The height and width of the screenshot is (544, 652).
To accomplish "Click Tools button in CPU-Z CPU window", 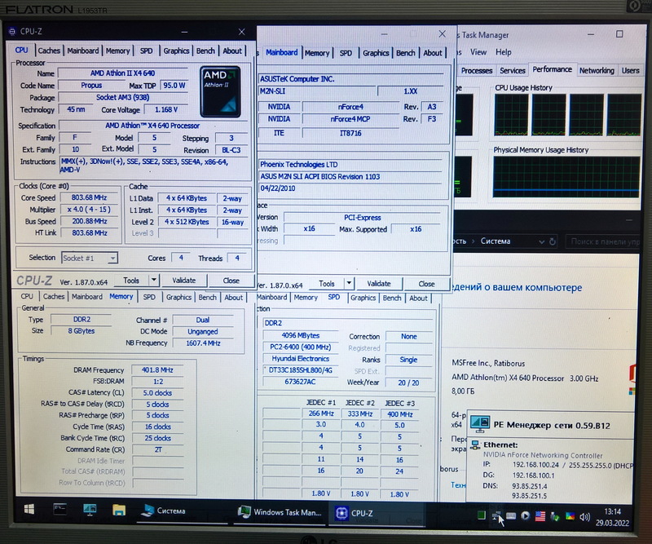I will click(x=131, y=280).
